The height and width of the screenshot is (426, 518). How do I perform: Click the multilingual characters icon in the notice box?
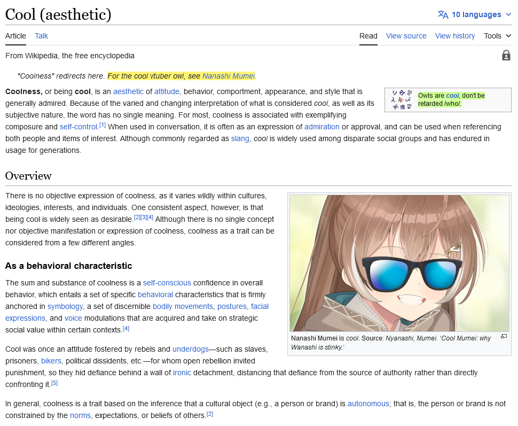pyautogui.click(x=402, y=100)
